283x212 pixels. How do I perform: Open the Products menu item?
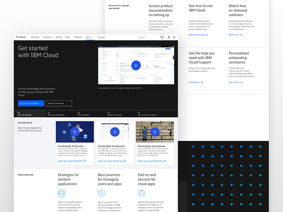[x=35, y=37]
